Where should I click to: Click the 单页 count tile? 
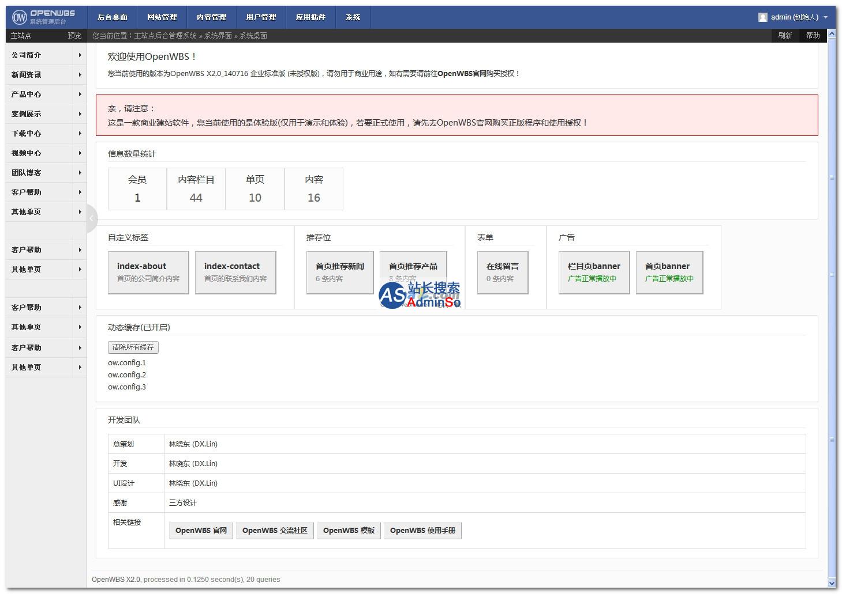pyautogui.click(x=255, y=189)
